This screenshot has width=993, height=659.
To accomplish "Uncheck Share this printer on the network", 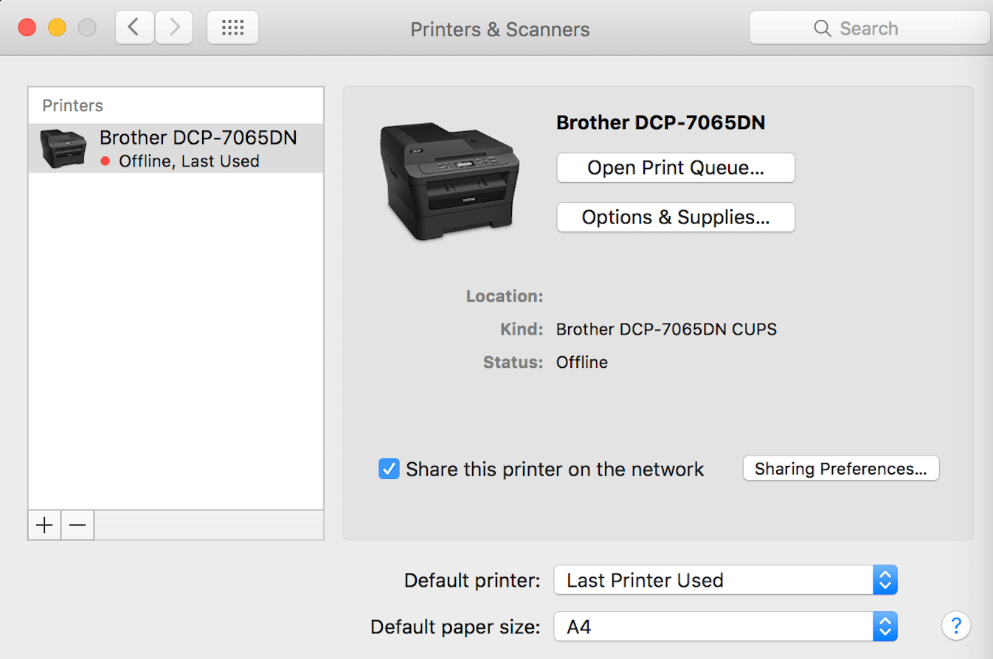I will [389, 469].
